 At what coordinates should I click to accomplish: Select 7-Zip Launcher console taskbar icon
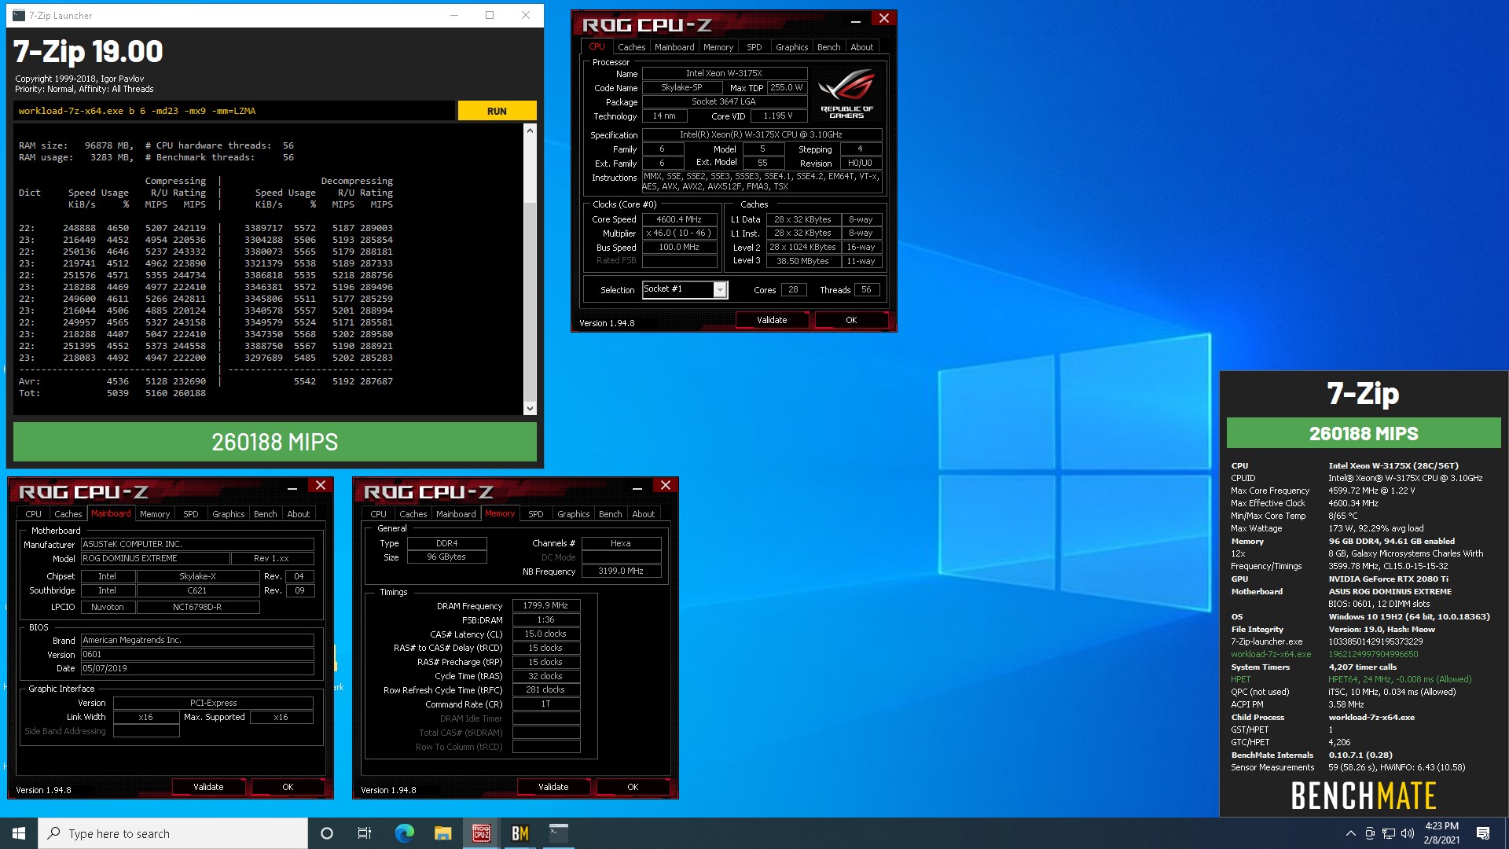coord(558,833)
